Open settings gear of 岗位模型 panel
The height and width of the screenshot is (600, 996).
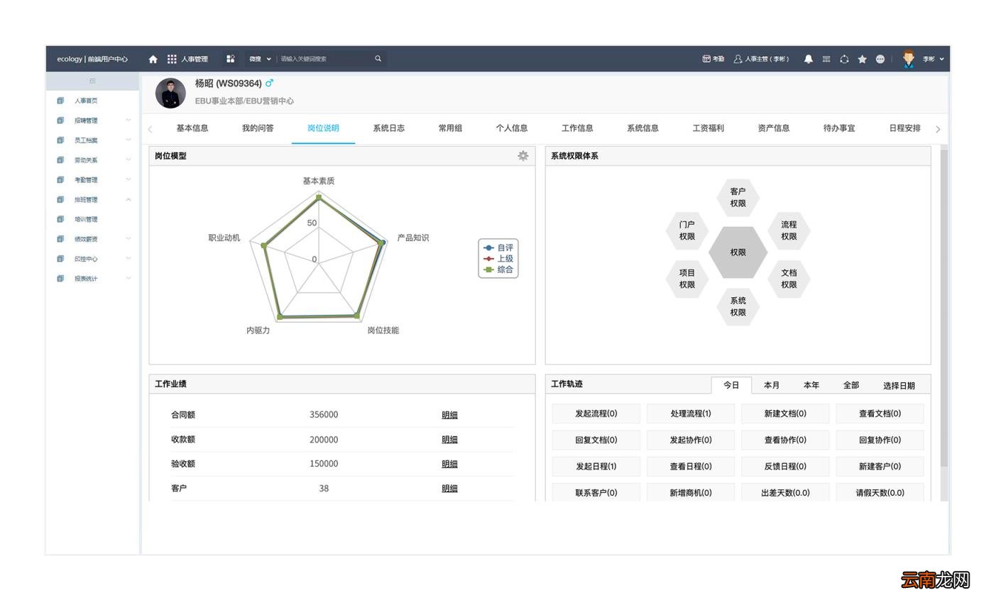tap(523, 155)
